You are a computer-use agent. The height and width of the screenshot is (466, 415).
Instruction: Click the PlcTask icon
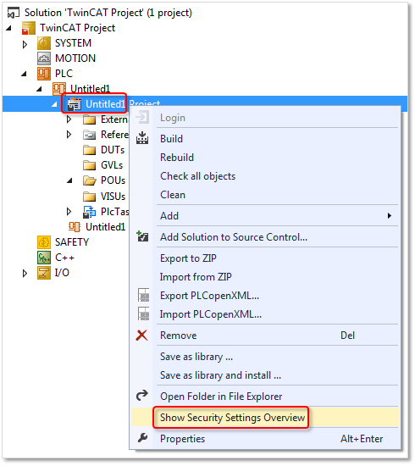pos(90,212)
